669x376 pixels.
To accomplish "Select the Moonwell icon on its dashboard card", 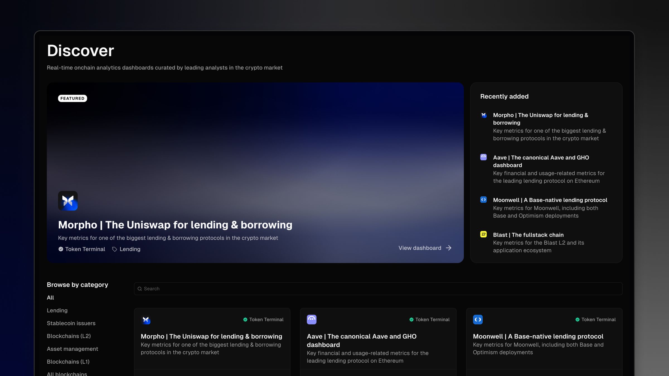I will 478,319.
